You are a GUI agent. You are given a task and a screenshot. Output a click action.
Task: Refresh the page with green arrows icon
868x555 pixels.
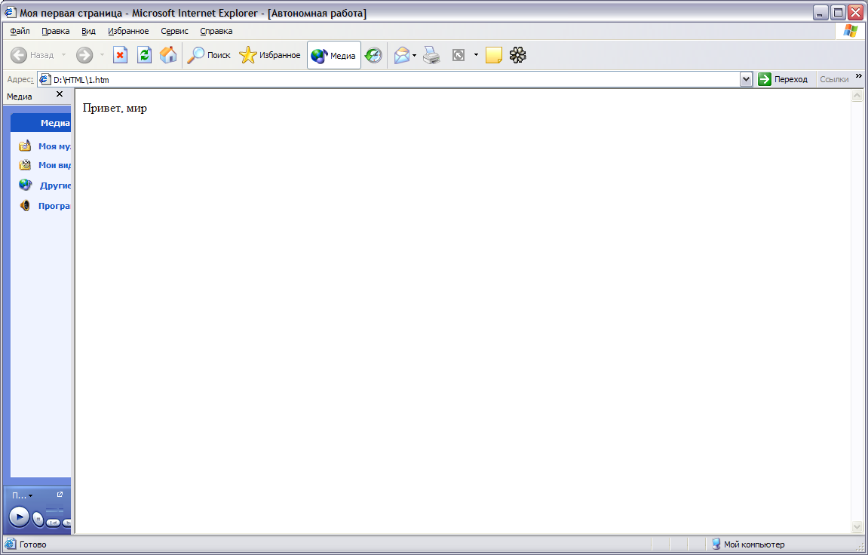click(145, 55)
